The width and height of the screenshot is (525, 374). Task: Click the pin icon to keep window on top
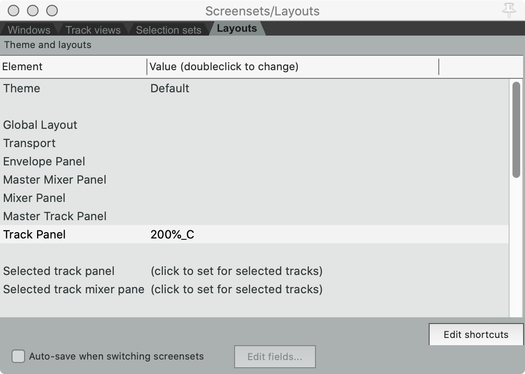pos(509,10)
